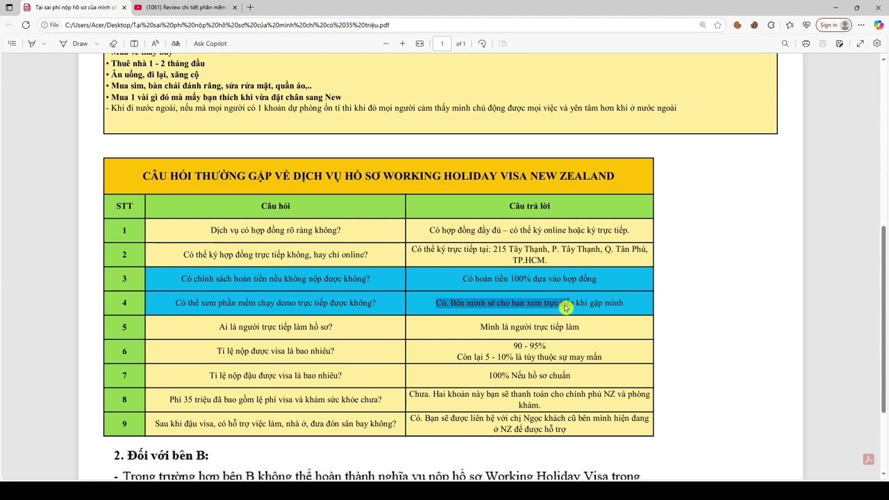Click 'Mình là người trực tiếp làm' answer
889x500 pixels.
[x=529, y=327]
